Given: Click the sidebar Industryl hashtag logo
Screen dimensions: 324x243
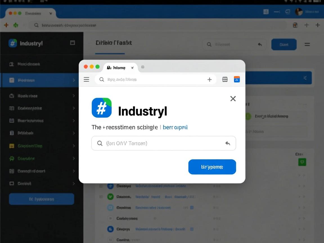Looking at the screenshot, I should pyautogui.click(x=13, y=43).
